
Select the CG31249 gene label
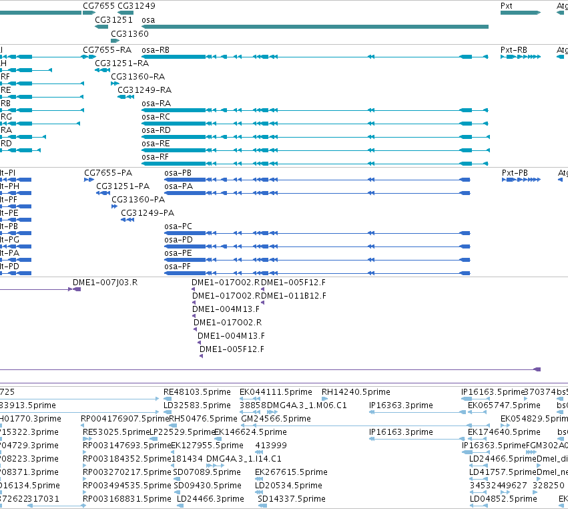point(137,6)
